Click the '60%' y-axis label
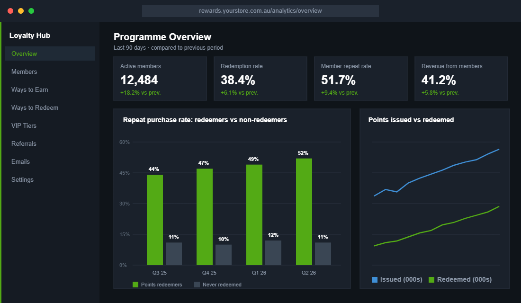Image resolution: width=521 pixels, height=303 pixels. click(x=125, y=142)
